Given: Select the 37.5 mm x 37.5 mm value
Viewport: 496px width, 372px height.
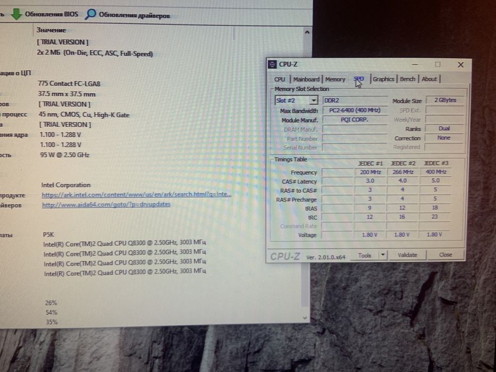Looking at the screenshot, I should [x=67, y=94].
